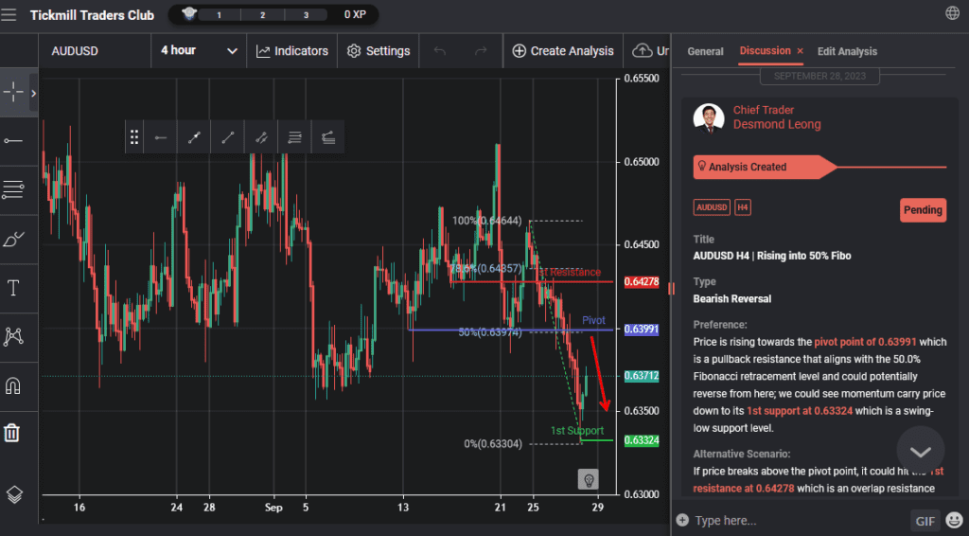Screen dimensions: 969x536
Task: Click the AUDUSD symbol selector
Action: (x=75, y=51)
